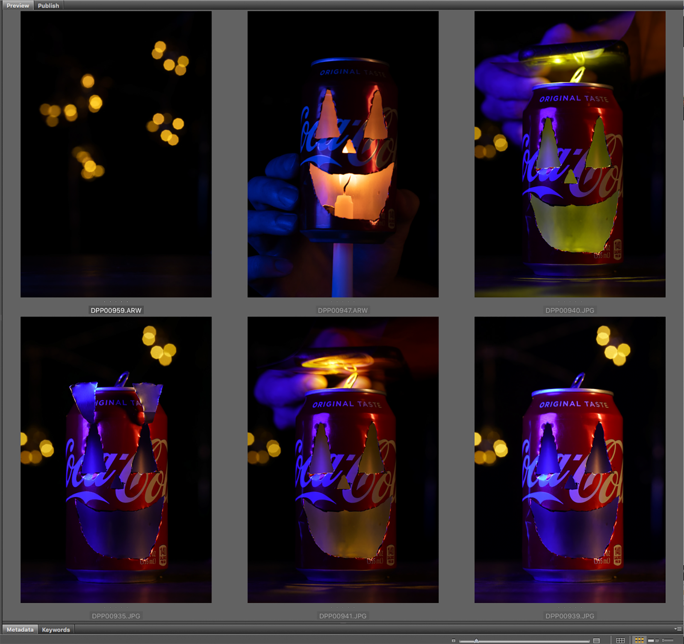Viewport: 684px width, 644px height.
Task: Click the DPP00941.JPG filename label
Action: pyautogui.click(x=343, y=616)
